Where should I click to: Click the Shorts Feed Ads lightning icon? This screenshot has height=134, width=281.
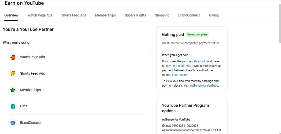pyautogui.click(x=13, y=74)
